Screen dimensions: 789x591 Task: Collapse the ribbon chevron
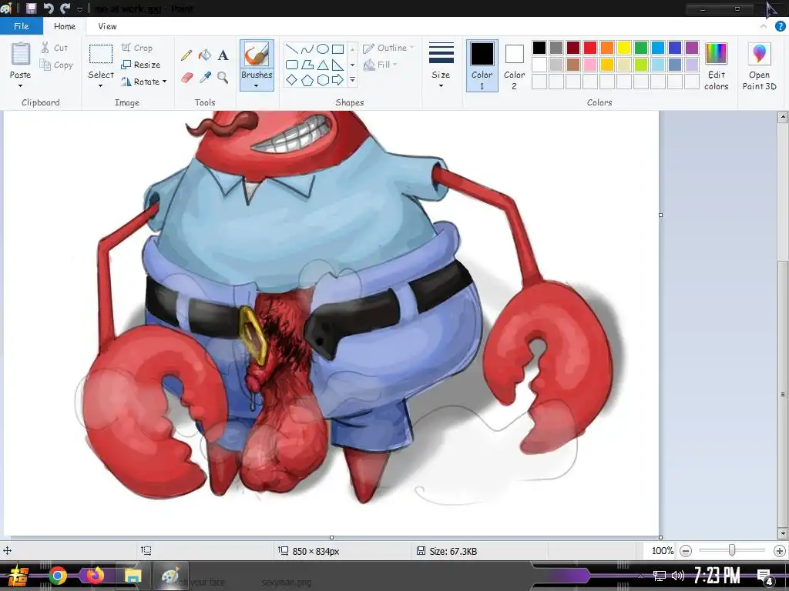(x=764, y=26)
